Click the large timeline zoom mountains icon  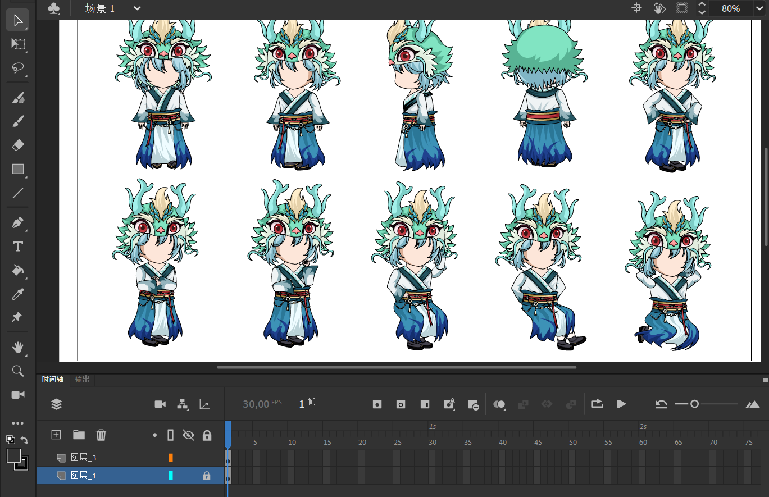click(753, 404)
